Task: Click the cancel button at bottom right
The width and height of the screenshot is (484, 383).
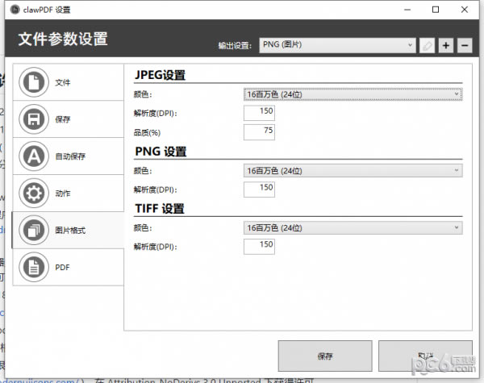Action: [x=425, y=356]
